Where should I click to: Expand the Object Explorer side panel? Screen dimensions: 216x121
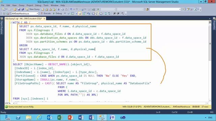coord(2,26)
